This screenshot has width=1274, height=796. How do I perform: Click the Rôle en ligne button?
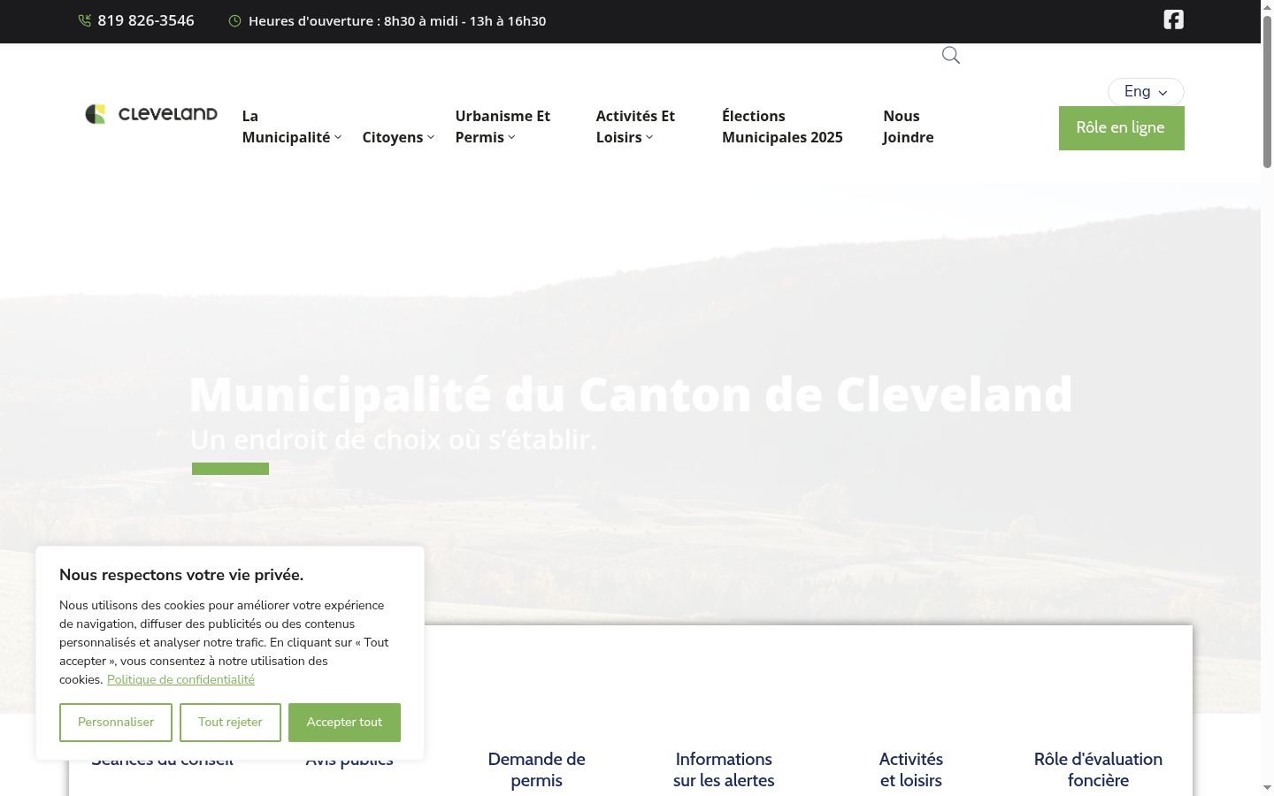click(x=1121, y=128)
